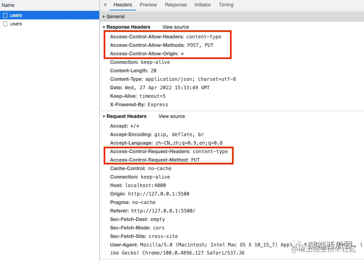Click the Sec-Fetch-Site: cross-site header
Image resolution: width=364 pixels, height=261 pixels.
(x=144, y=236)
